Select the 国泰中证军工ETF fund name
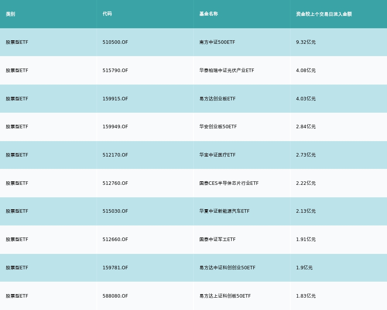Viewport: 387px width, 310px height. pos(217,239)
